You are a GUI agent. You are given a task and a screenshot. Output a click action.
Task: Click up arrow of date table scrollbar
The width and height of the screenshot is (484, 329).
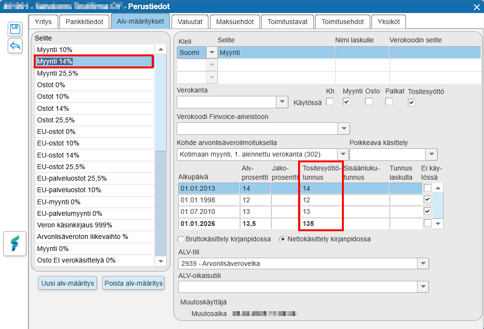[438, 188]
